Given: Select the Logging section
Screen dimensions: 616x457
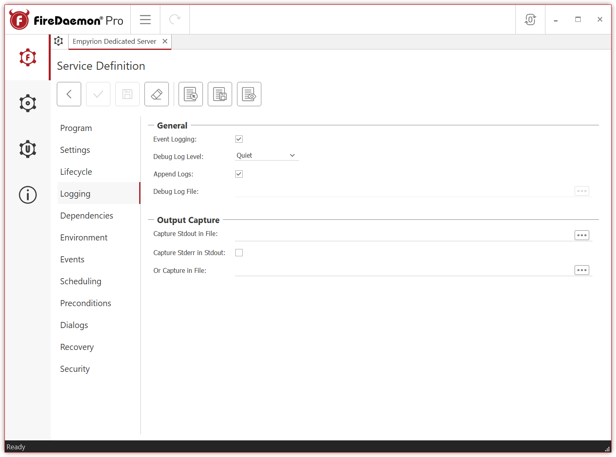Looking at the screenshot, I should [99, 194].
